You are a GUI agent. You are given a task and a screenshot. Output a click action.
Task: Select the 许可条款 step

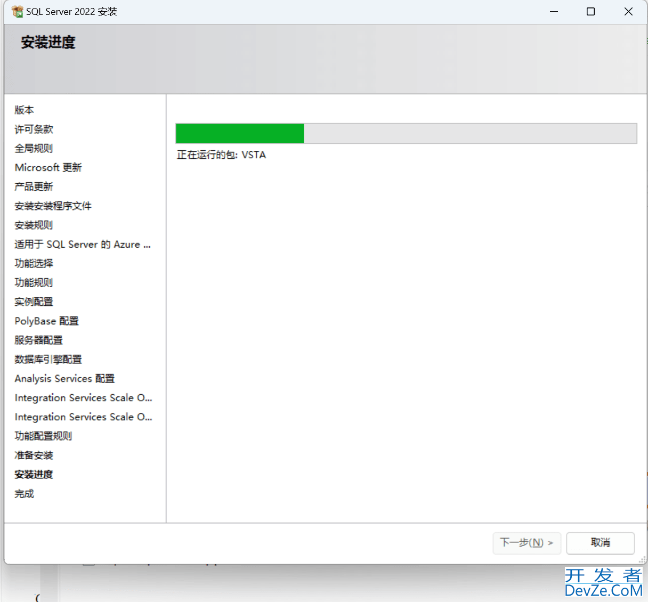(x=34, y=129)
